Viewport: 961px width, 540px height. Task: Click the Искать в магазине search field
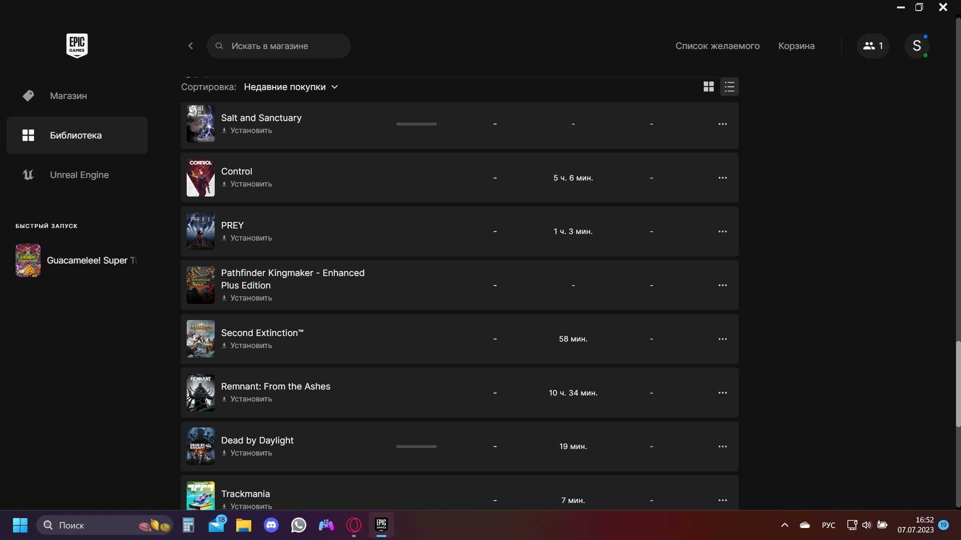click(278, 46)
